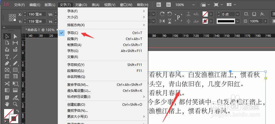Expand the control-bar fill color arrow
275x124 pixels.
click(211, 14)
